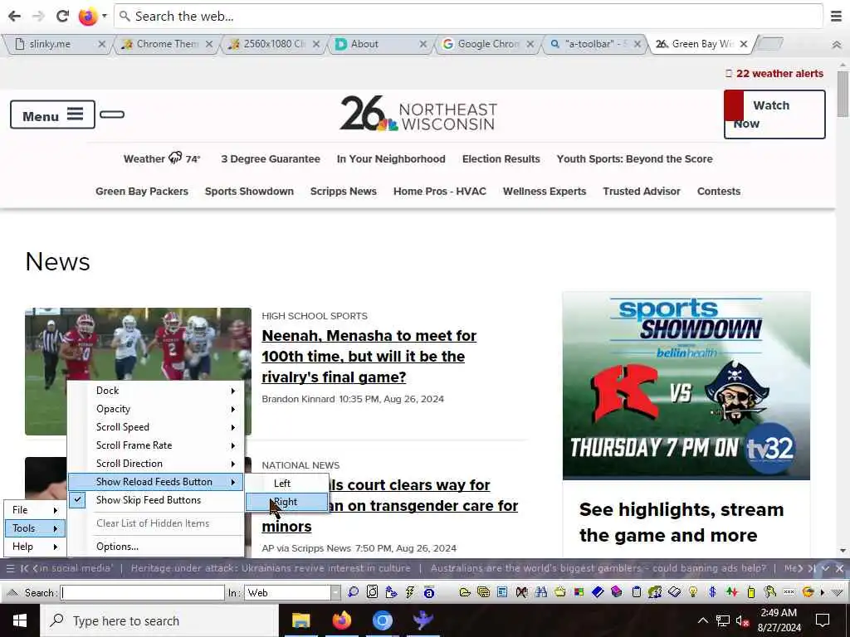Viewport: 850px width, 637px height.
Task: Select the Tools menu in the ticker popup
Action: click(35, 528)
